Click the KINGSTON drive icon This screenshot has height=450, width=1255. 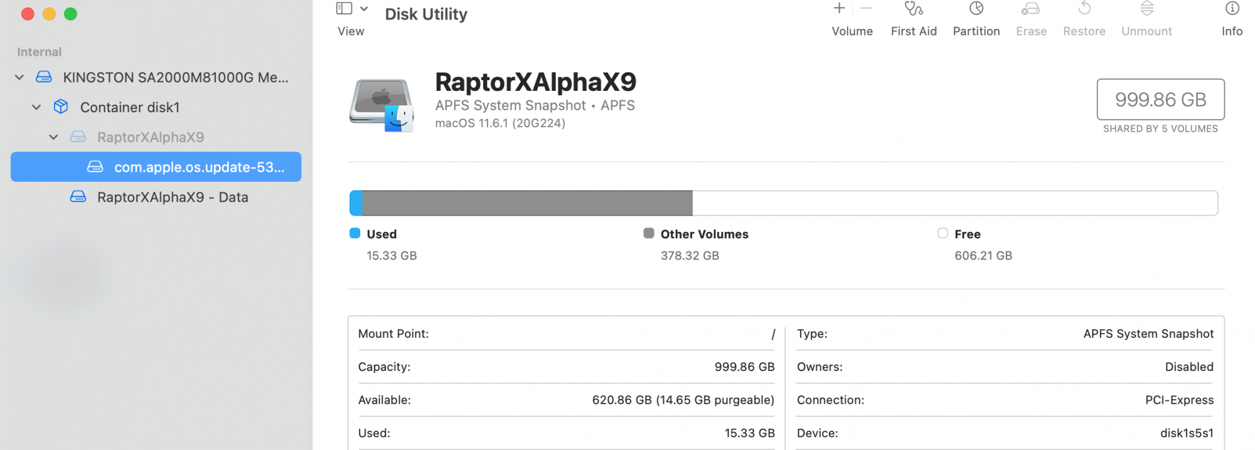pos(44,77)
